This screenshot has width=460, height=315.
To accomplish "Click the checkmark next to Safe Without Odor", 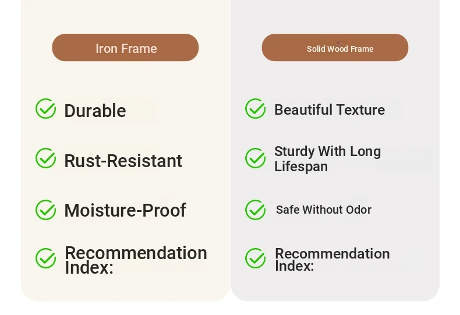I will click(256, 210).
